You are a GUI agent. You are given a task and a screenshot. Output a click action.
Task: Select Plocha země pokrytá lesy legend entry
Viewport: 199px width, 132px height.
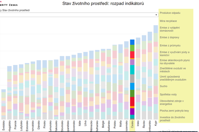click(174, 110)
